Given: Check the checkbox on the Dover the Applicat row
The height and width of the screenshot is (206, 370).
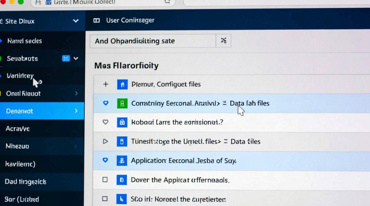Looking at the screenshot, I should 105,180.
